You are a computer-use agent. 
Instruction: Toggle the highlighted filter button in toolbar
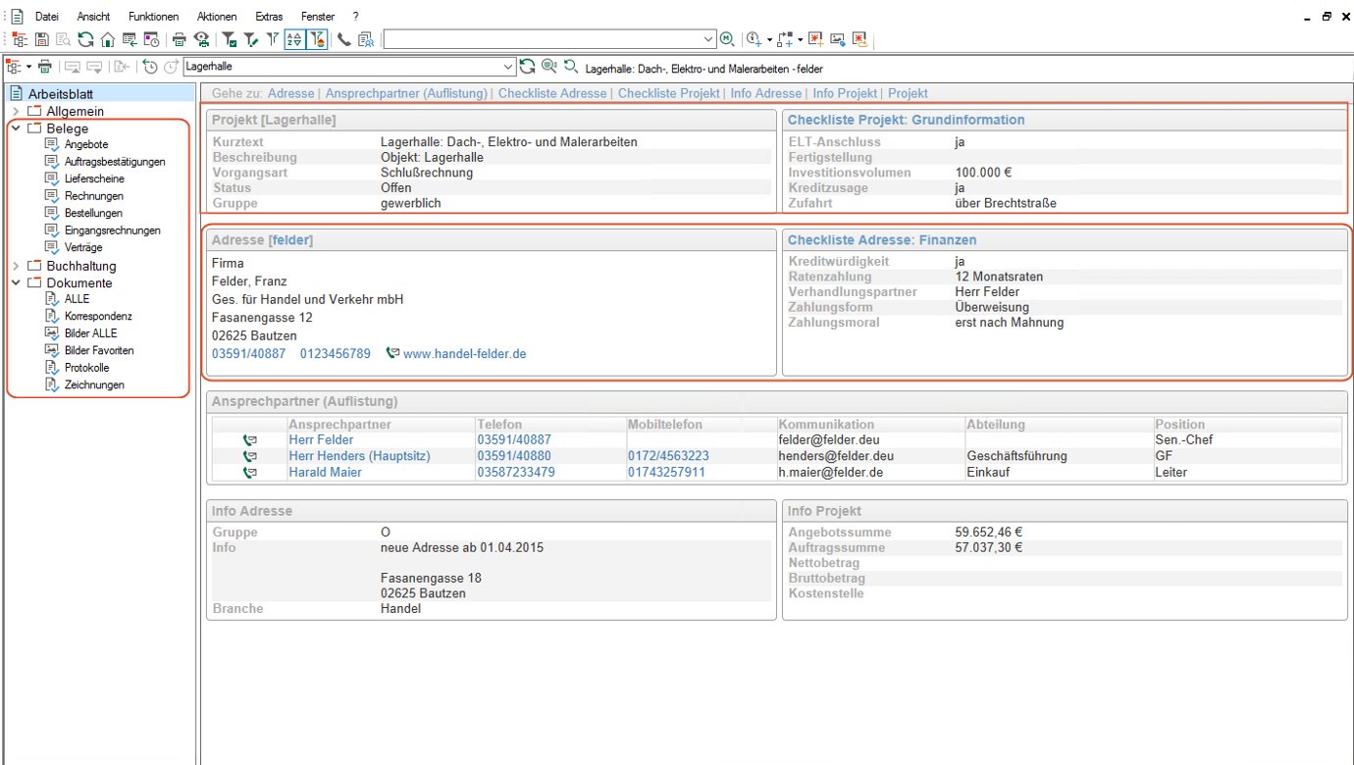click(x=317, y=39)
